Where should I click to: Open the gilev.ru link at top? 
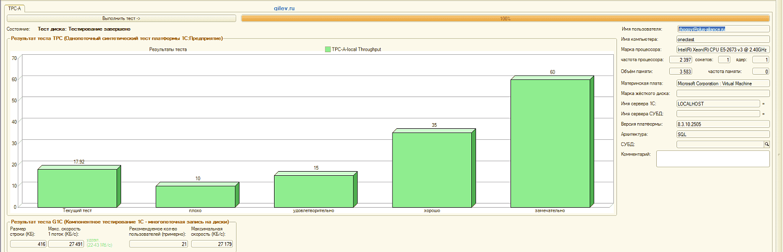284,9
